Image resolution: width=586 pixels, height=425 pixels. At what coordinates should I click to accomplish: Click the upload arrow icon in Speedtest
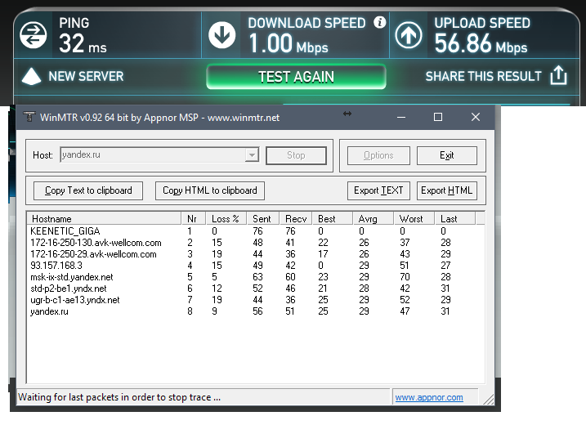(409, 35)
